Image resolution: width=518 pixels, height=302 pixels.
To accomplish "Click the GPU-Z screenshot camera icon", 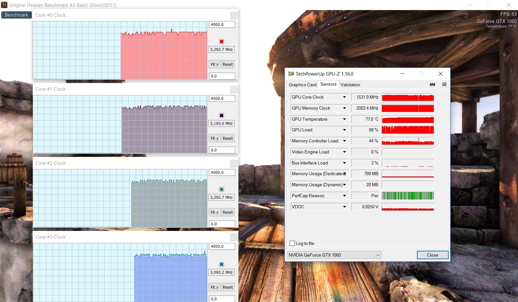I will [432, 84].
